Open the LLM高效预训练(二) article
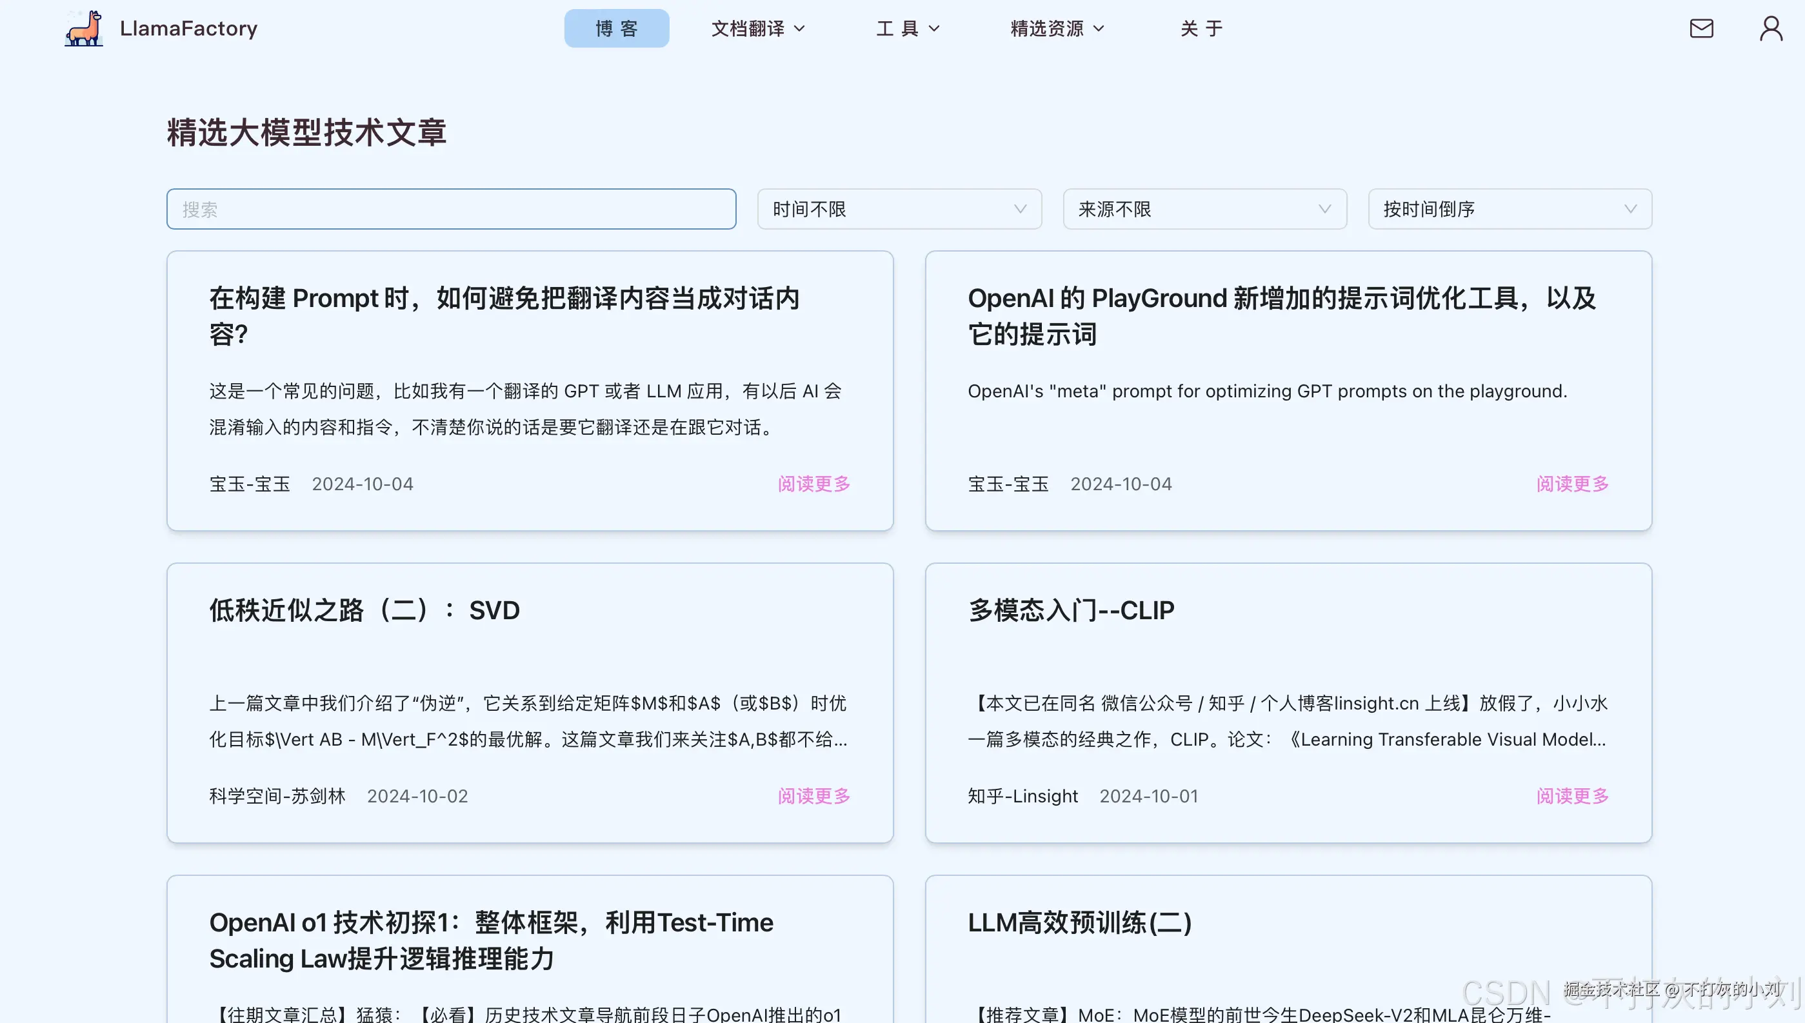Screen dimensions: 1805x1023 point(1079,922)
